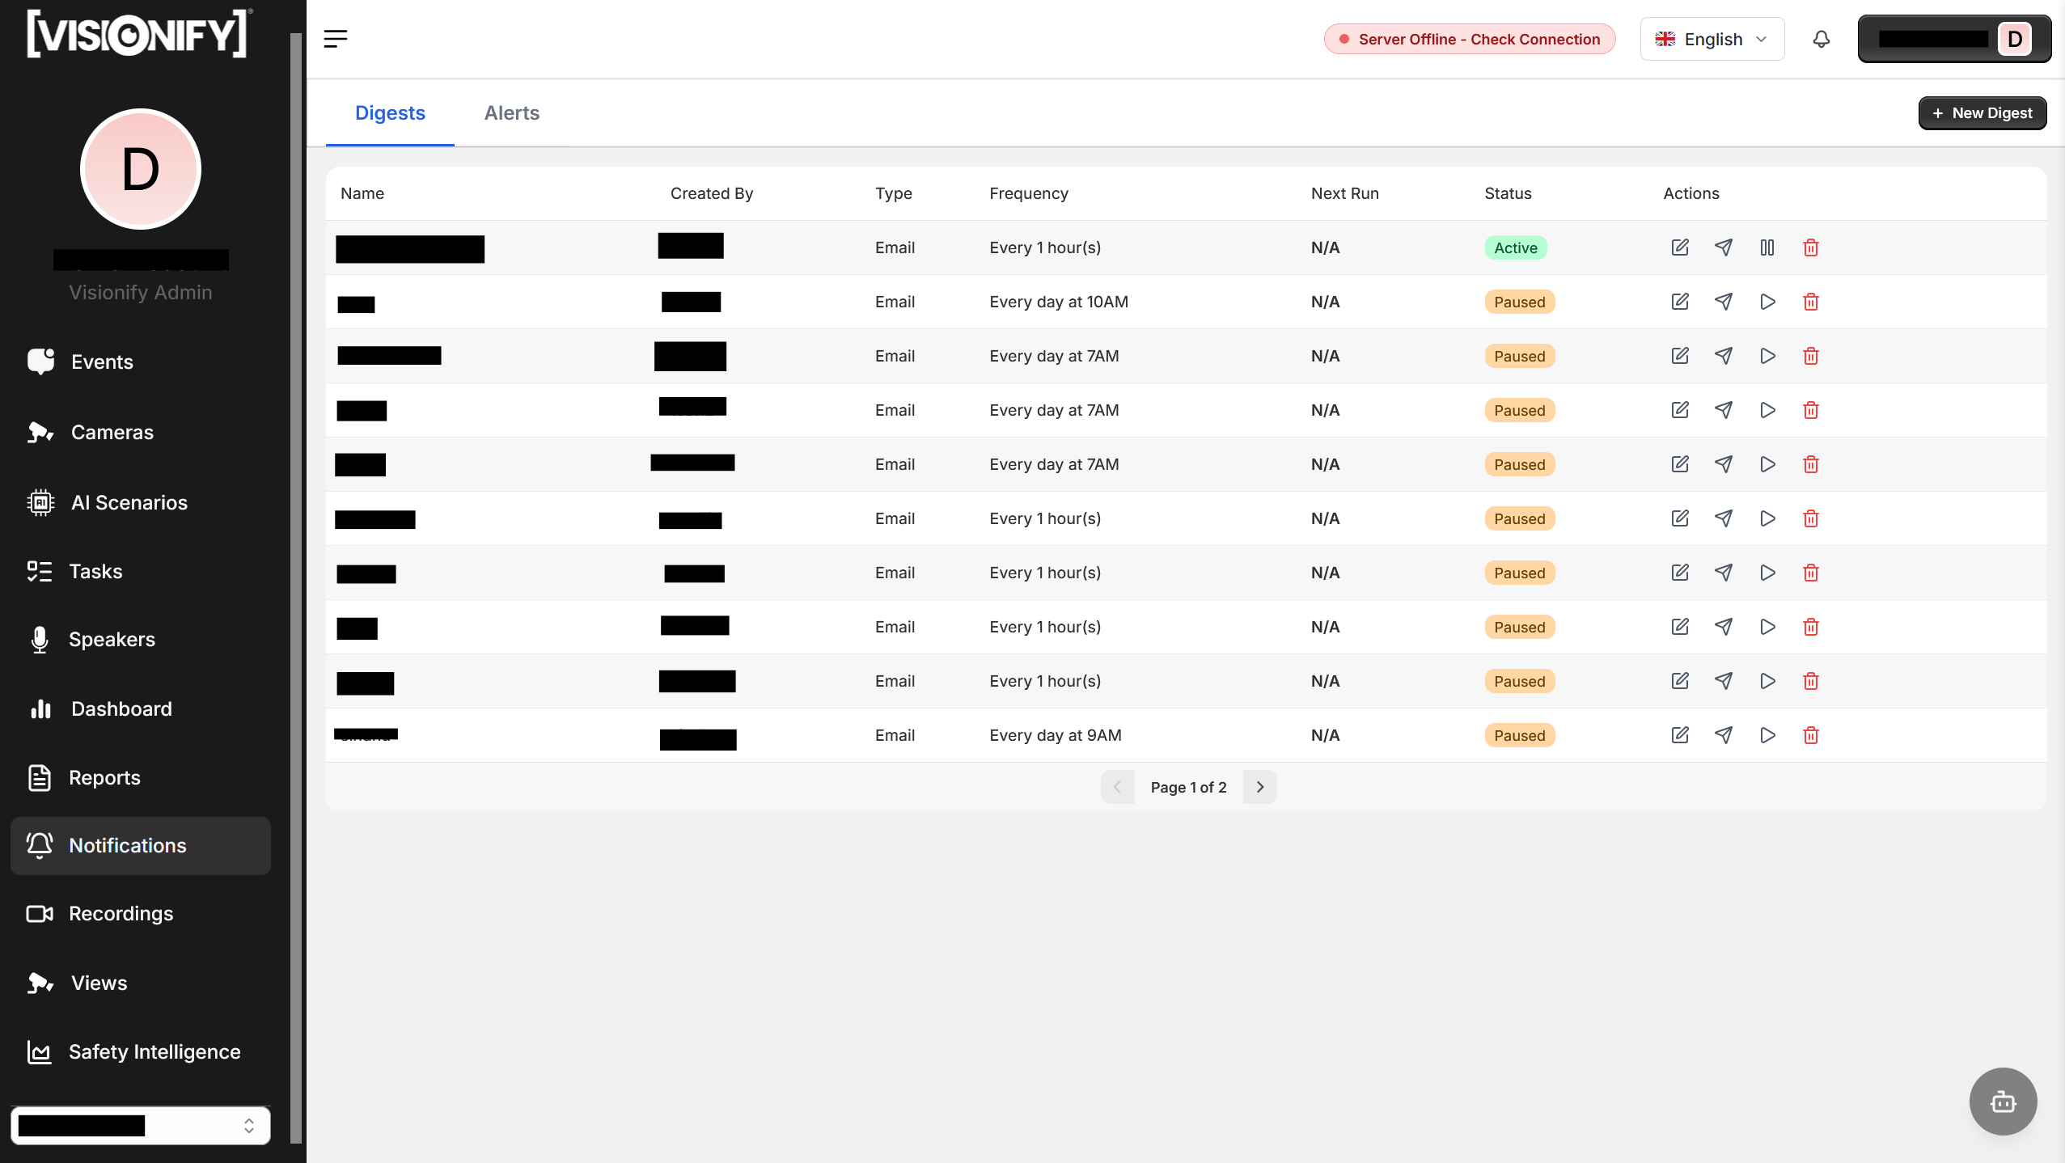
Task: Click the sidebar vertical scrollbar
Action: click(x=296, y=588)
